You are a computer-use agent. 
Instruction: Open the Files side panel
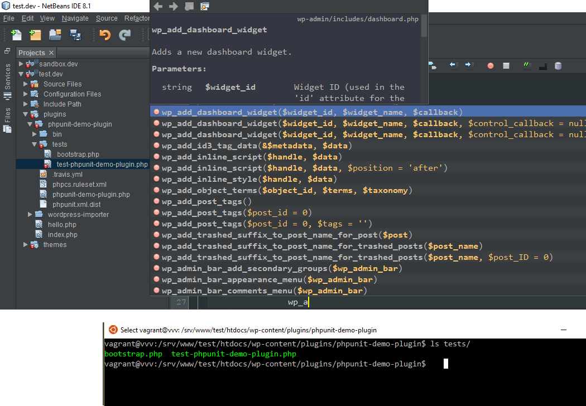(7, 120)
